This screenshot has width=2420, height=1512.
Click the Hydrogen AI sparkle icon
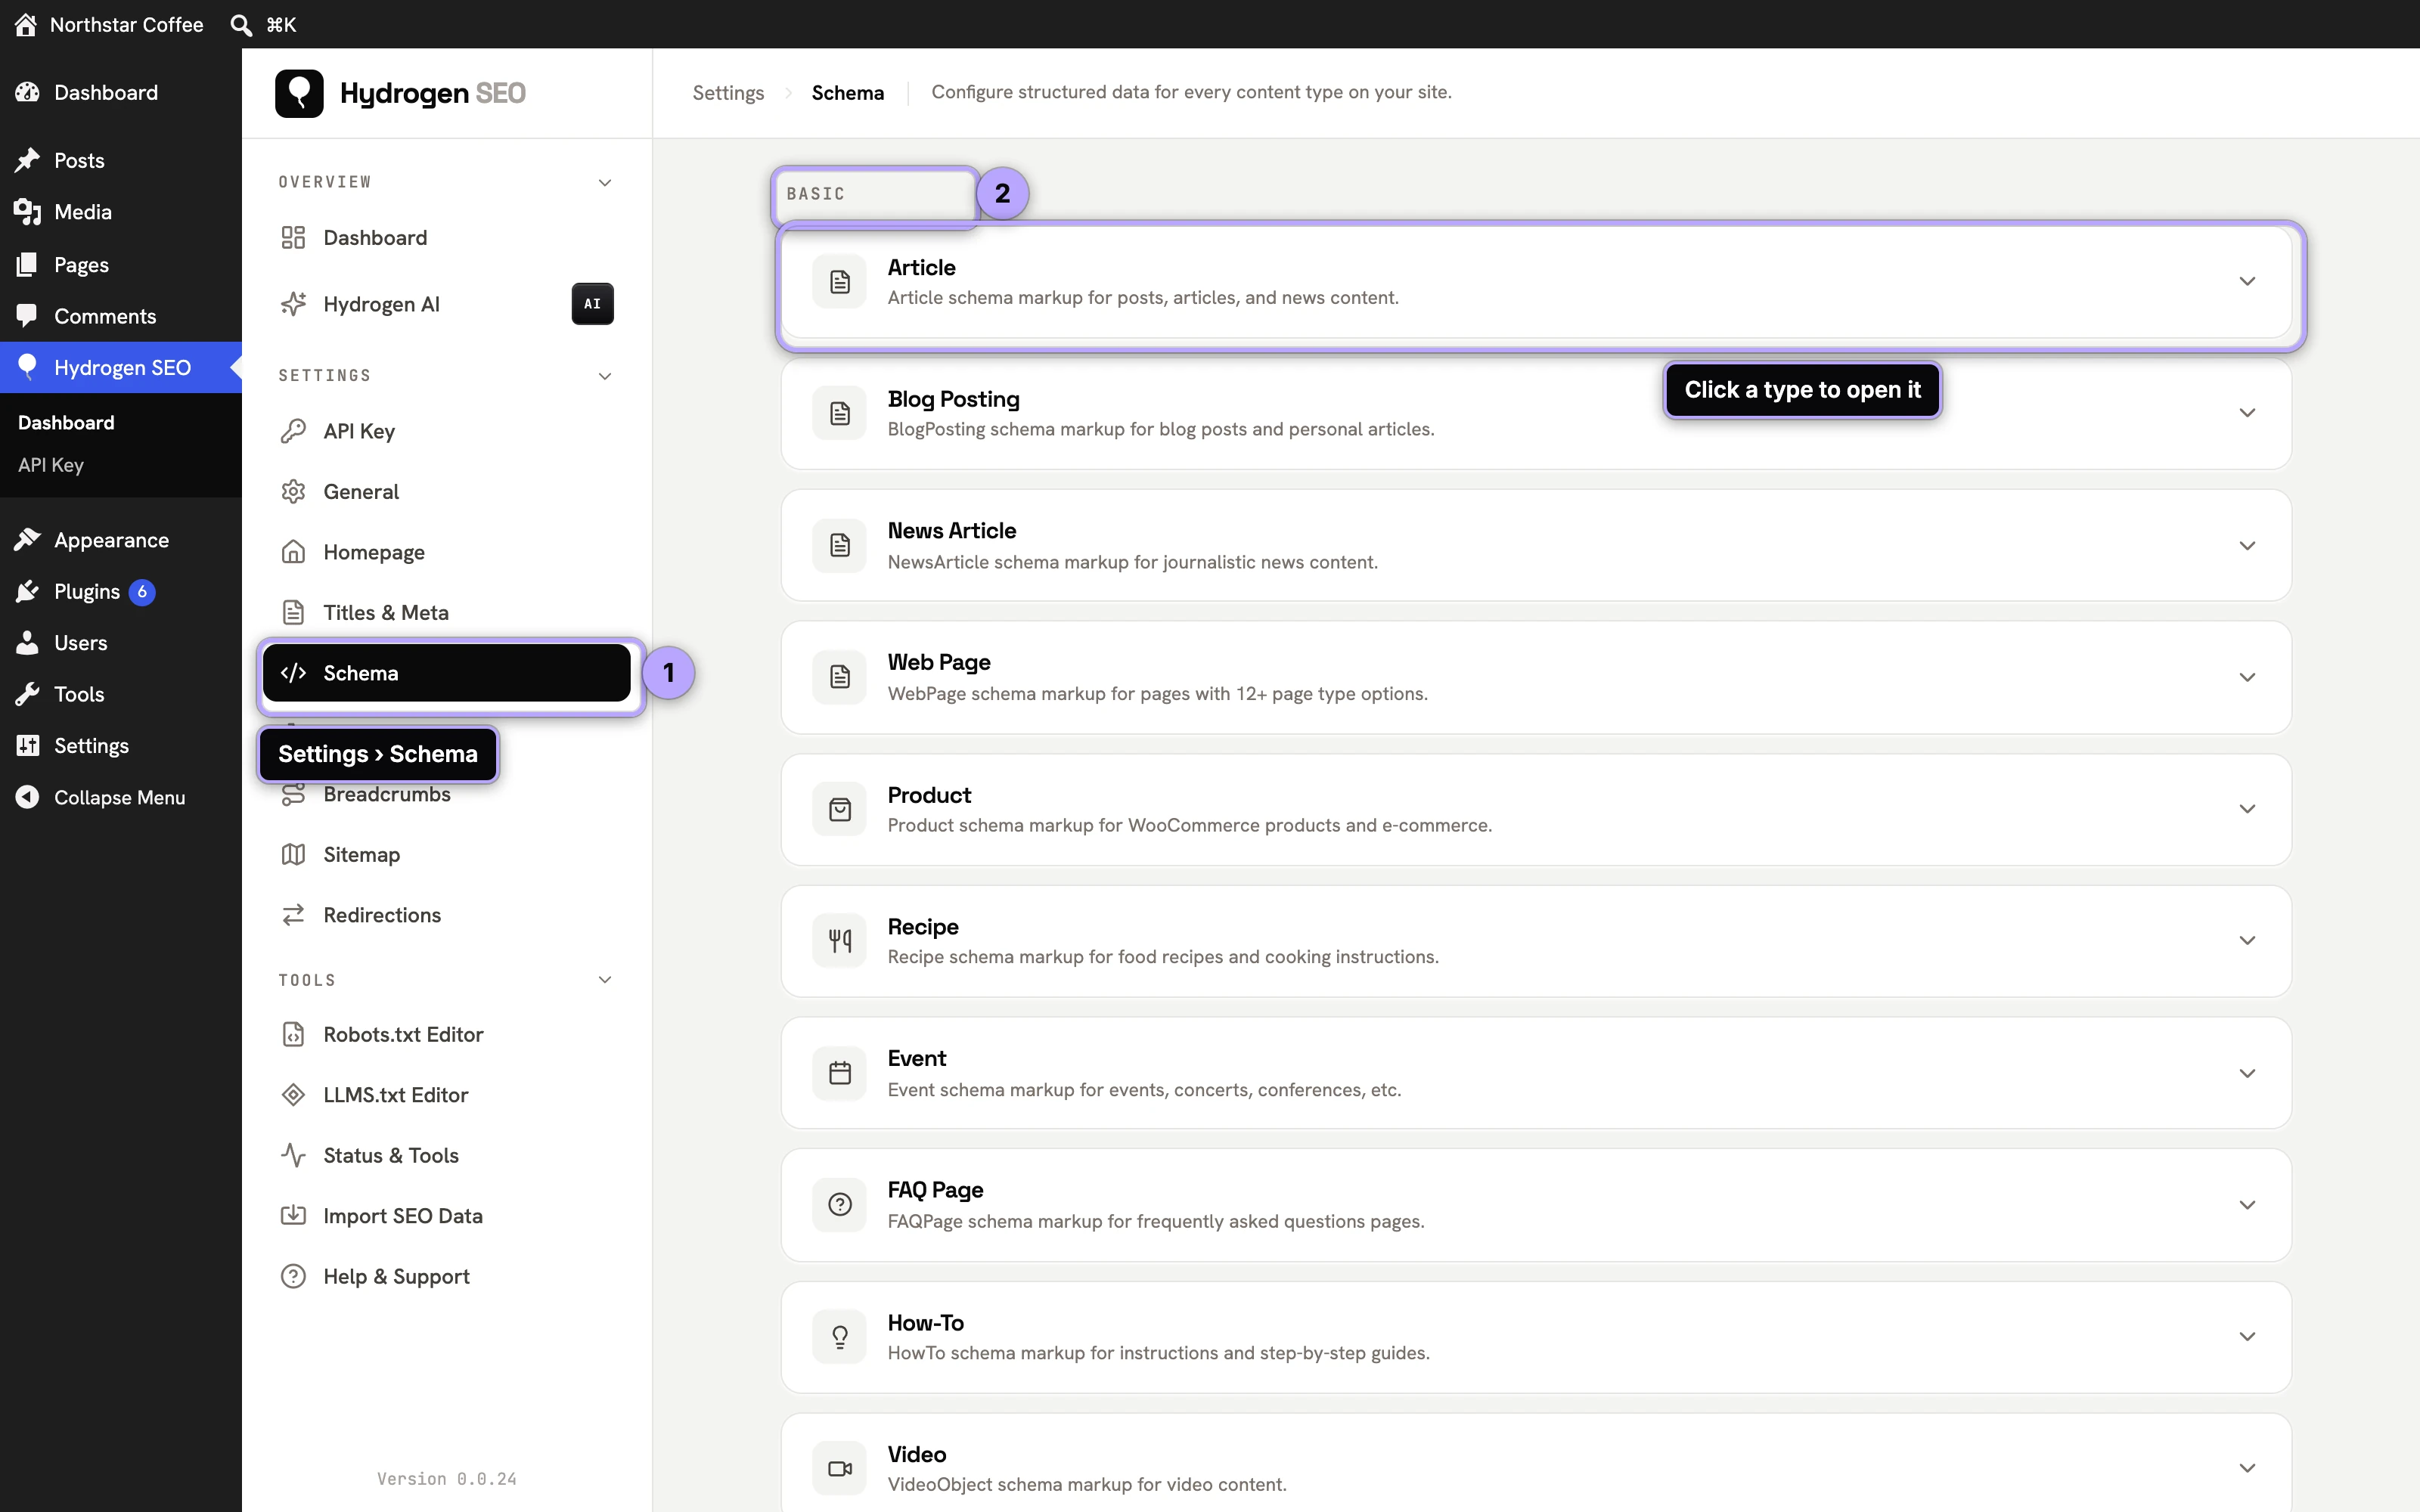click(293, 304)
